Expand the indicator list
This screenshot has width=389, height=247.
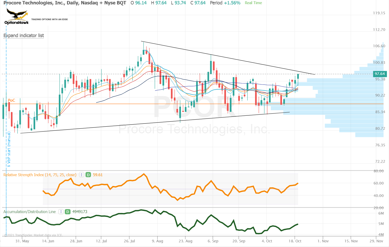click(24, 36)
